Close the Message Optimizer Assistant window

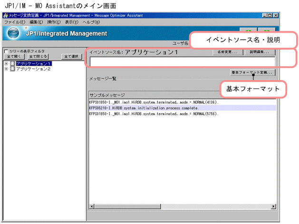point(276,15)
